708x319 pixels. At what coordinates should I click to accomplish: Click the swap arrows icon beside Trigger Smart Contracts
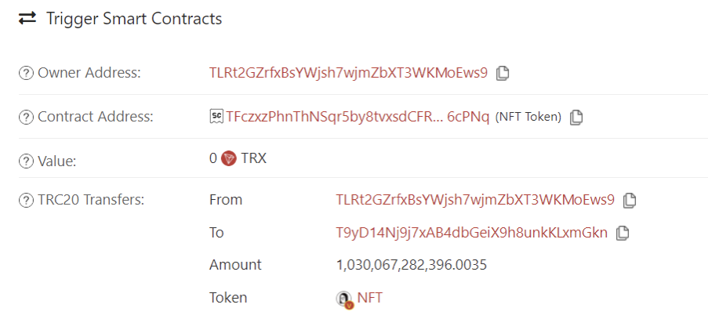(27, 19)
